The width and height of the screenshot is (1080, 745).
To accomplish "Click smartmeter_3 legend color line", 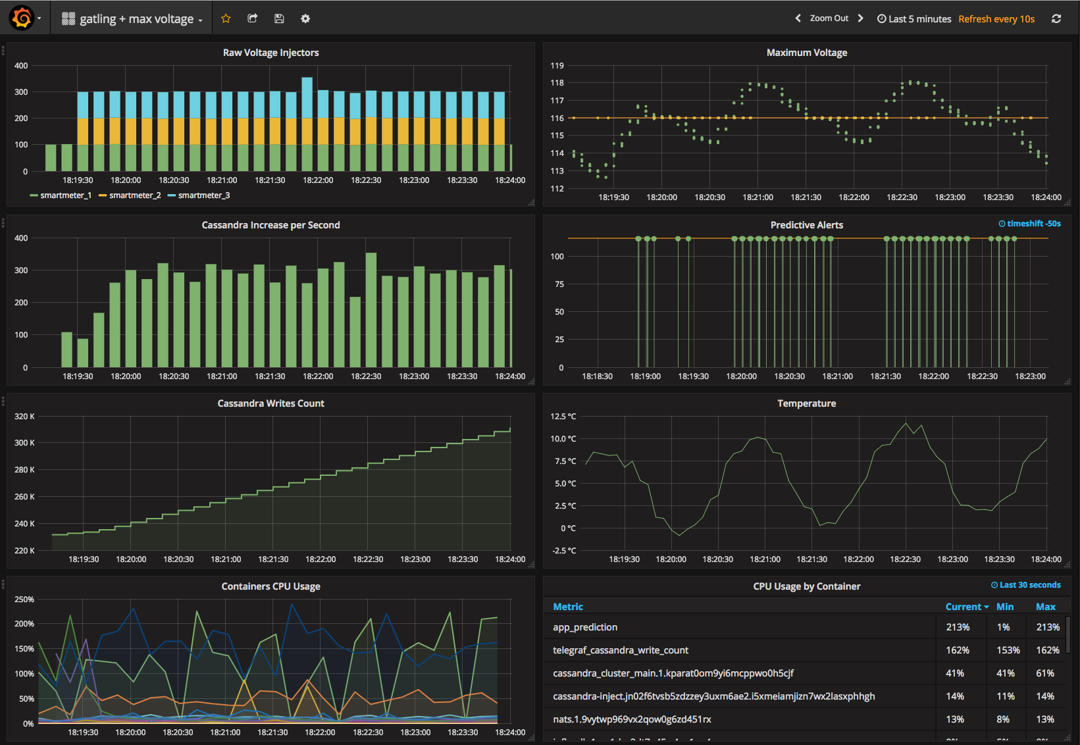I will tap(172, 195).
